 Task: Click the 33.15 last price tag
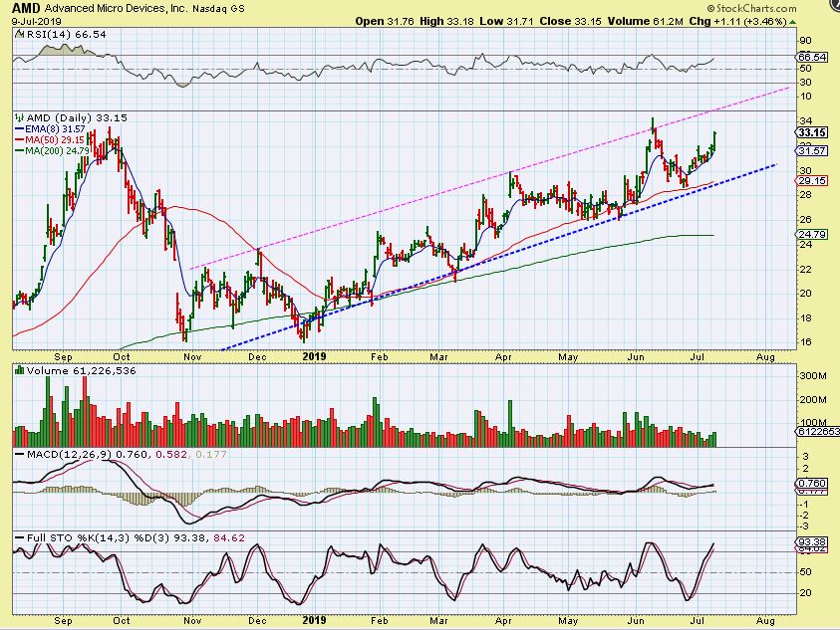click(x=812, y=132)
